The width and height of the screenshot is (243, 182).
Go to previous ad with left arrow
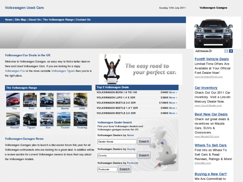coord(226,51)
